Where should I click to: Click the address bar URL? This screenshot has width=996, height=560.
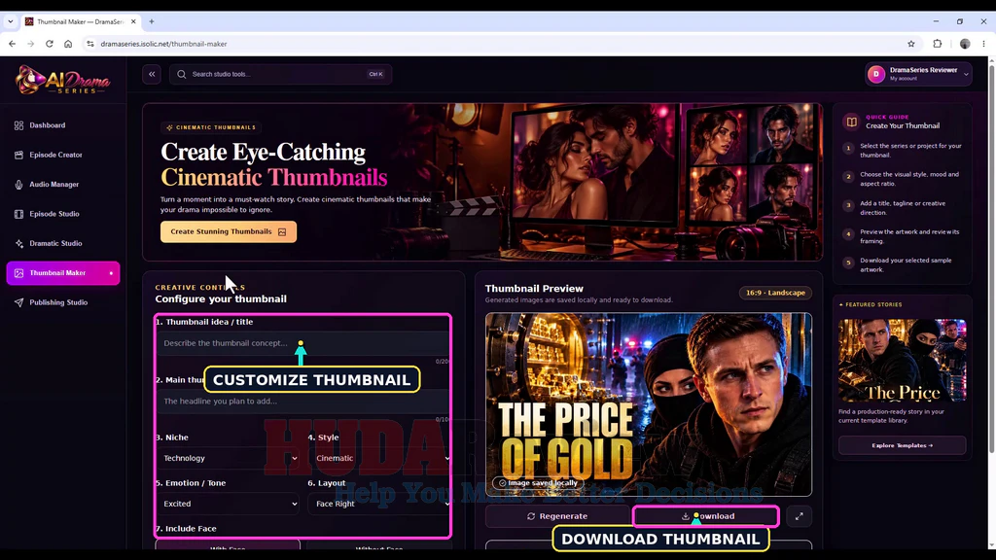pyautogui.click(x=163, y=44)
